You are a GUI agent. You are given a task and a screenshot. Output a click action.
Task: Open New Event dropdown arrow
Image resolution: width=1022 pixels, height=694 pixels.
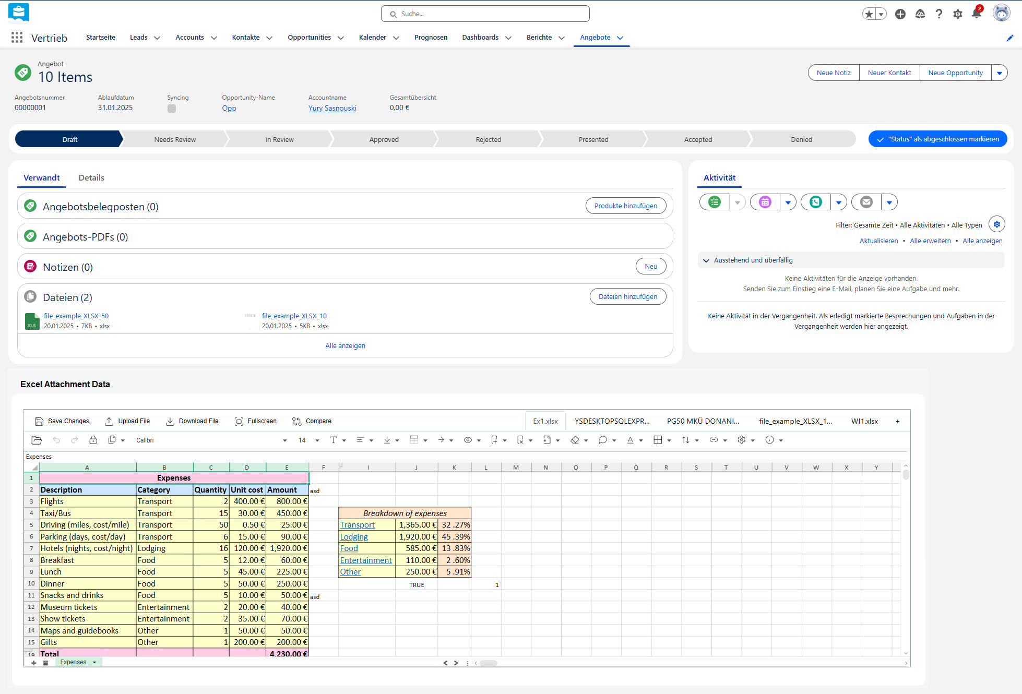click(x=788, y=202)
